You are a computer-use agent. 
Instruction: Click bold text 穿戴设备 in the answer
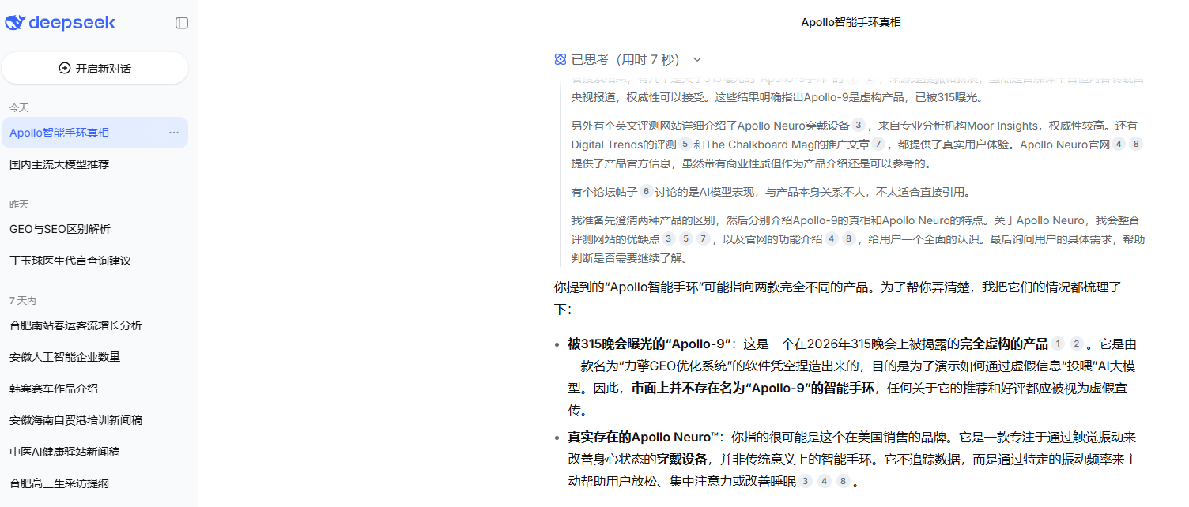[x=681, y=459]
